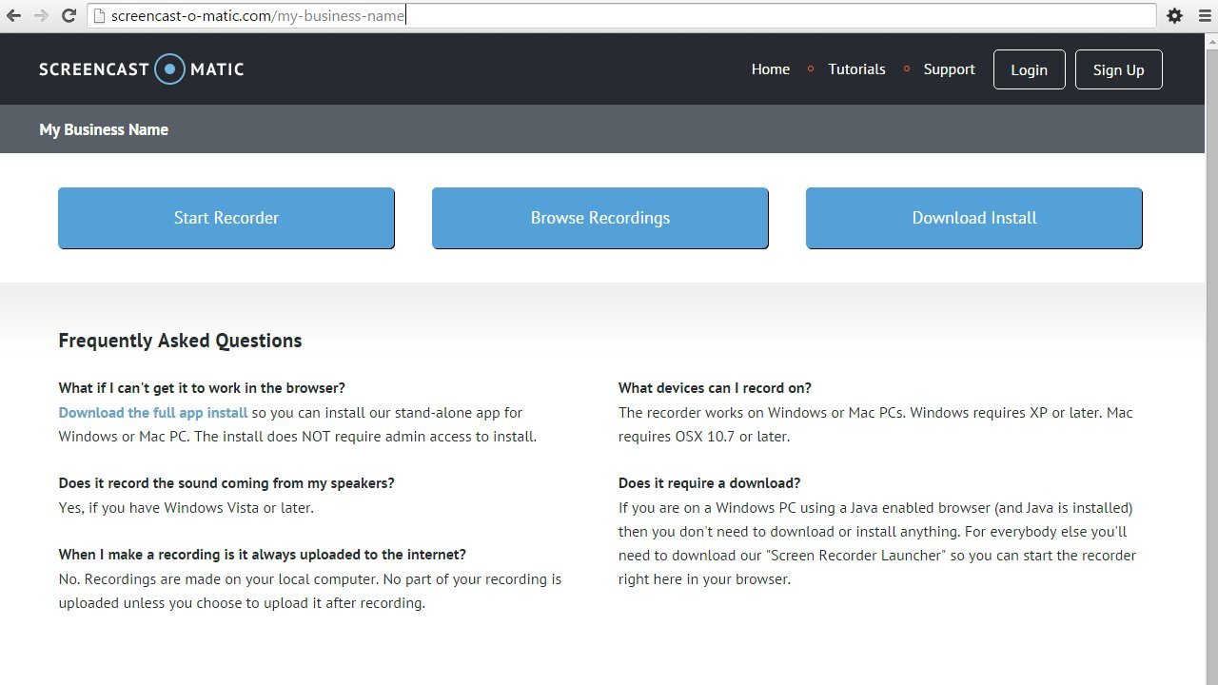Go back with the browser back arrow

(13, 15)
